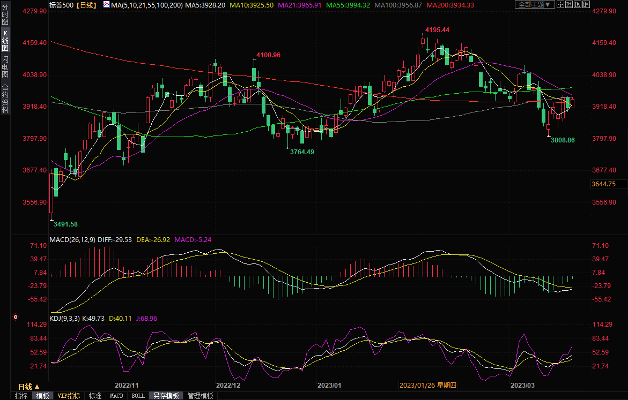Image resolution: width=628 pixels, height=400 pixels.
Task: Switch to the 模板 tab
Action: click(42, 396)
